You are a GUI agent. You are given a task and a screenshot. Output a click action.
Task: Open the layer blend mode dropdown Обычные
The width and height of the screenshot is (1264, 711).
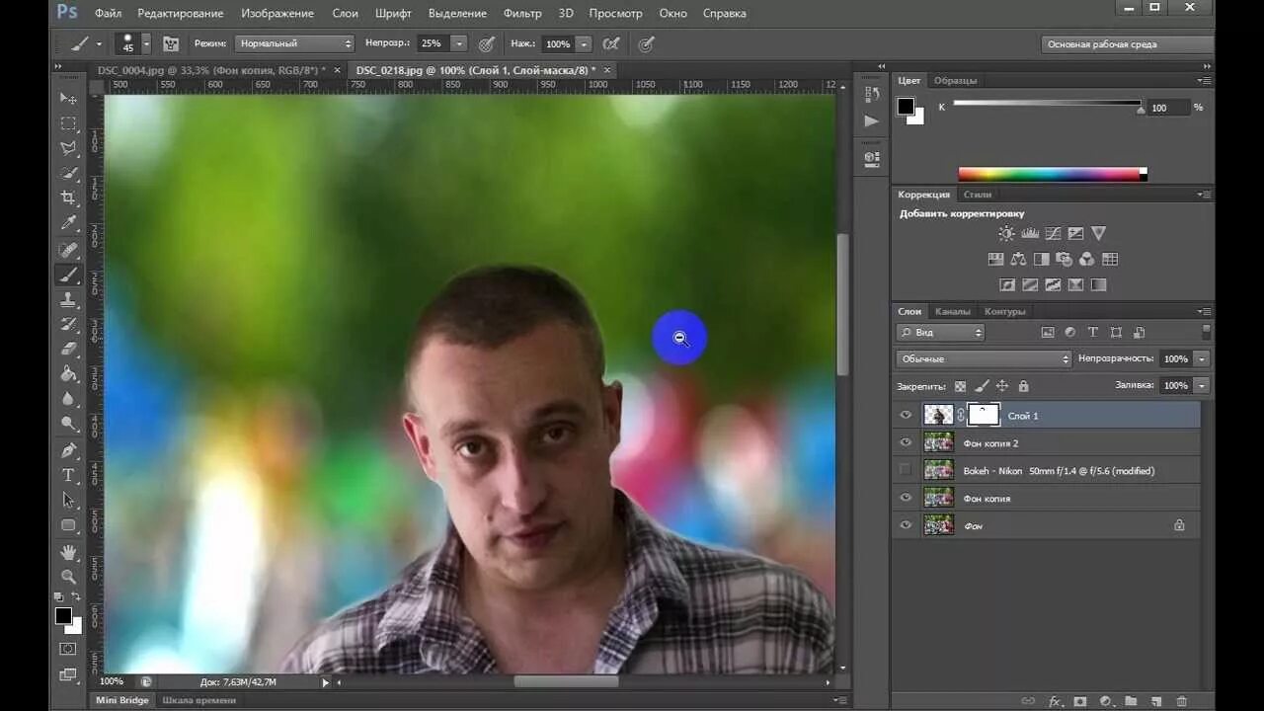[984, 359]
